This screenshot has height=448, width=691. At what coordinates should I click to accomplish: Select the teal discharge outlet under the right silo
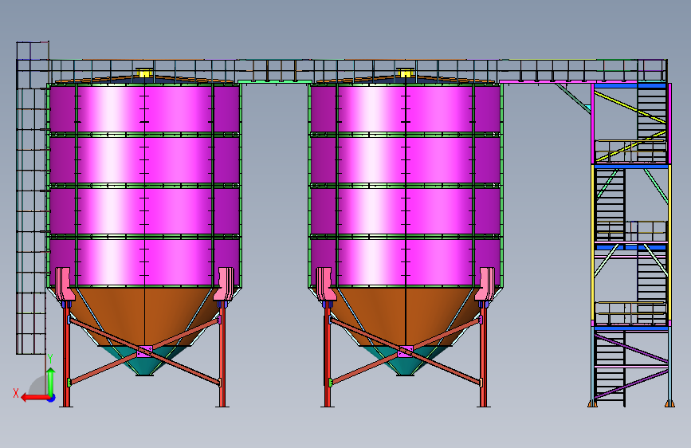[406, 360]
